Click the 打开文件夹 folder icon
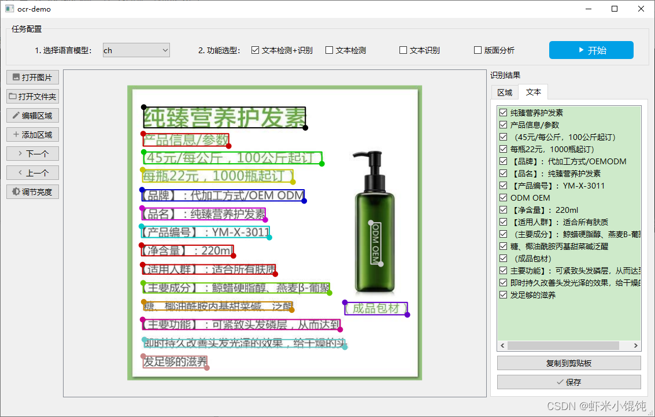655x417 pixels. click(32, 96)
